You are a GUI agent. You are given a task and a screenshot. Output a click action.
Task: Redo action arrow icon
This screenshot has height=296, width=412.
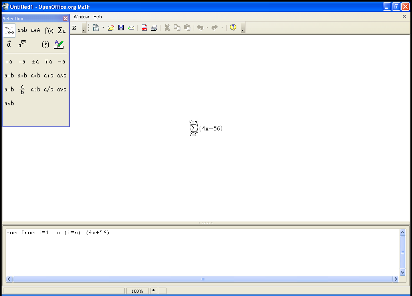coord(215,28)
